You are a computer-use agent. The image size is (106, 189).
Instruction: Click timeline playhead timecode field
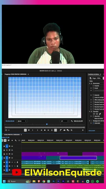(5, 137)
